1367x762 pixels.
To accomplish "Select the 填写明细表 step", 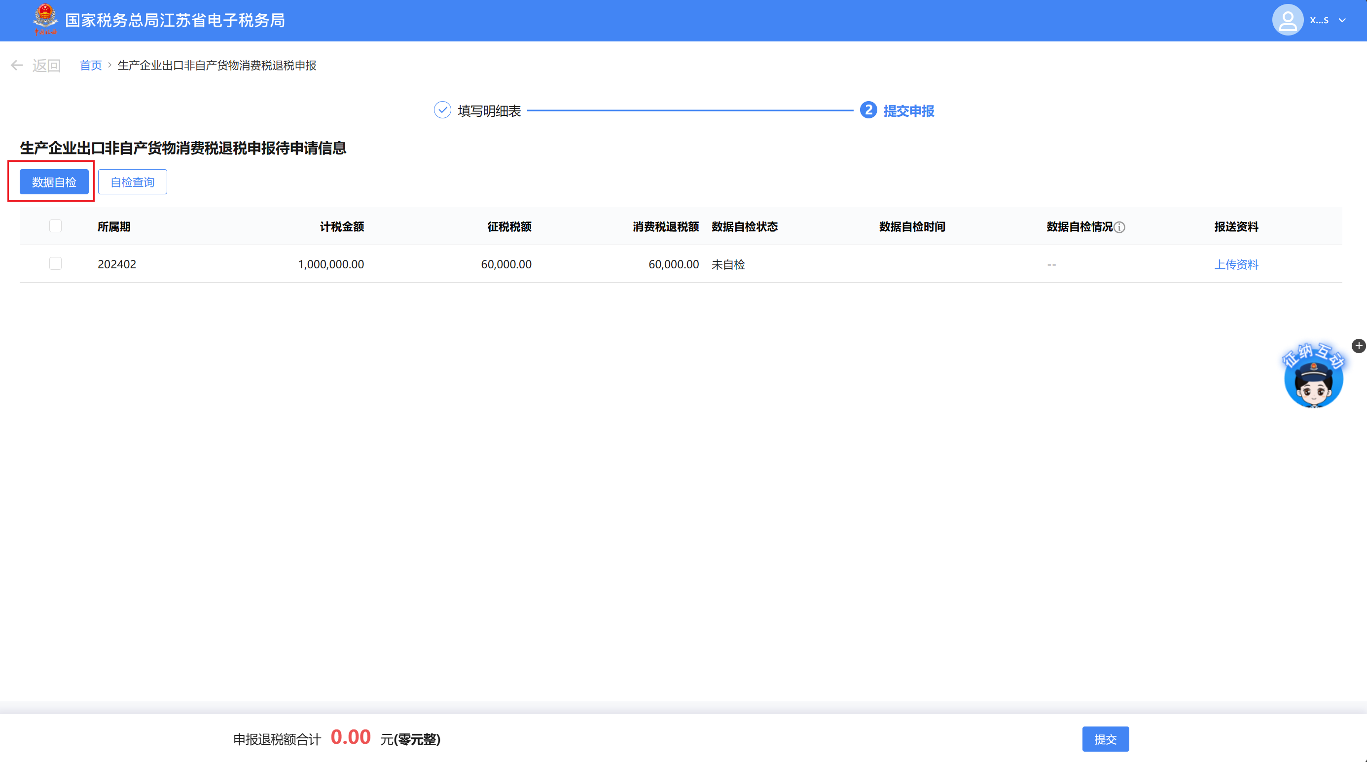I will point(489,111).
